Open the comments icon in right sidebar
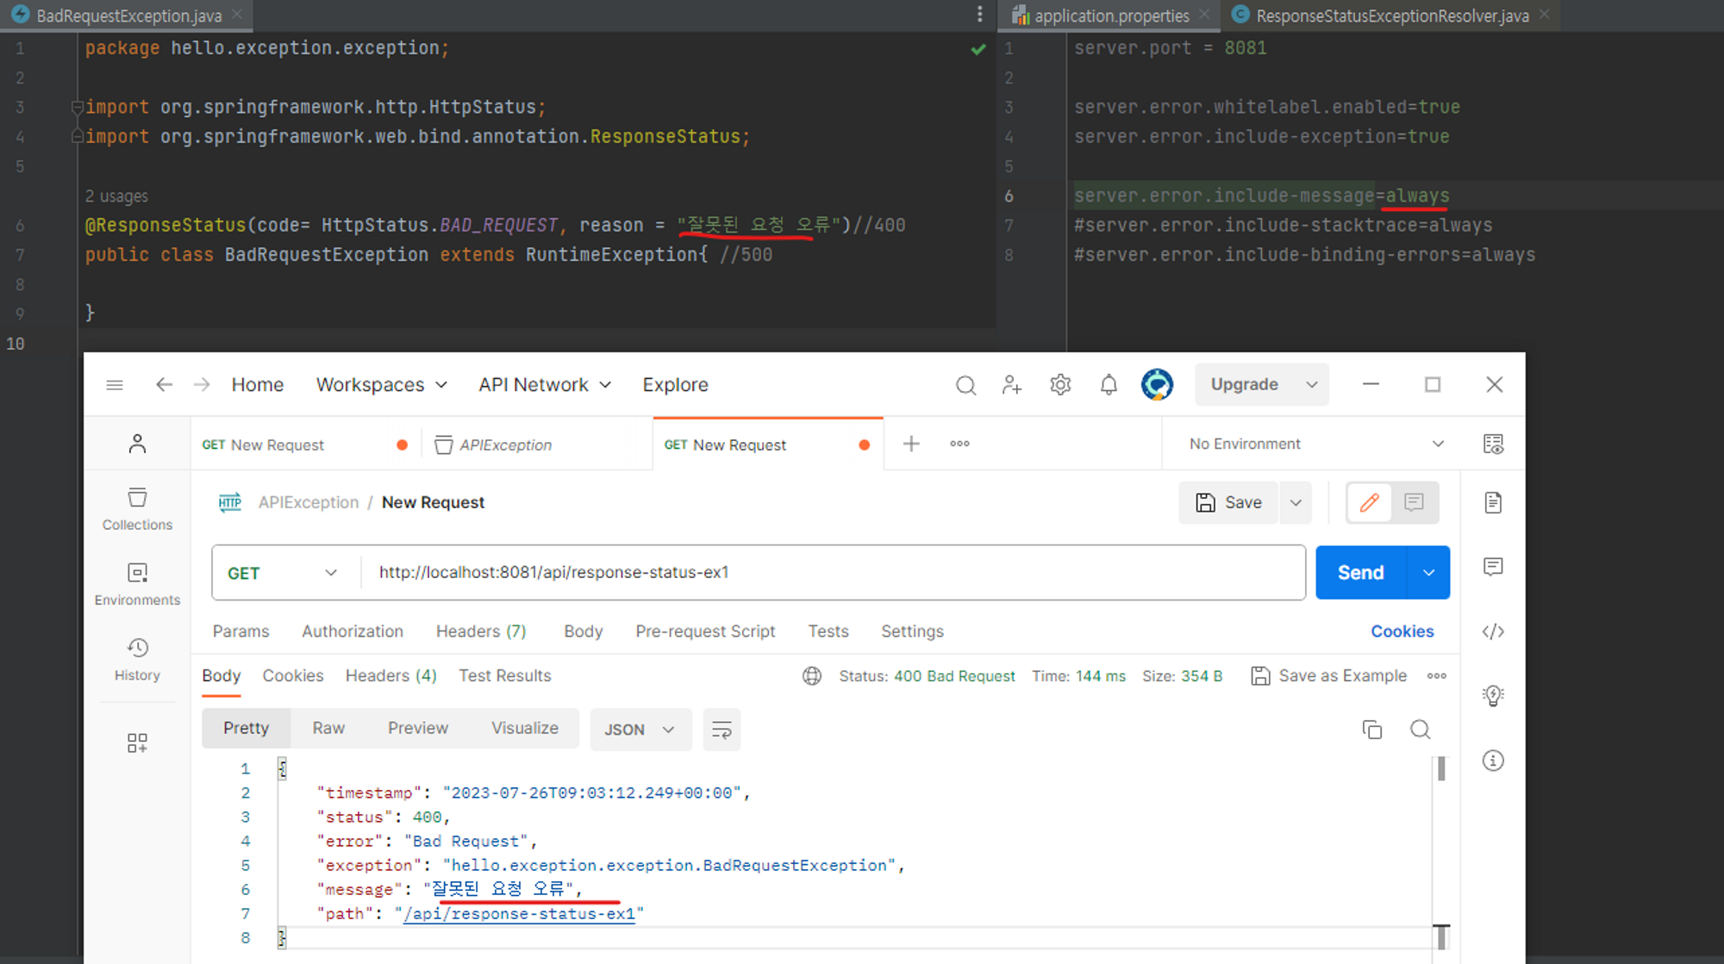This screenshot has width=1724, height=964. tap(1493, 567)
